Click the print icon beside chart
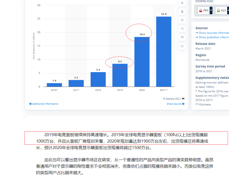Screen dimensions: 229x180 tap(182, 46)
